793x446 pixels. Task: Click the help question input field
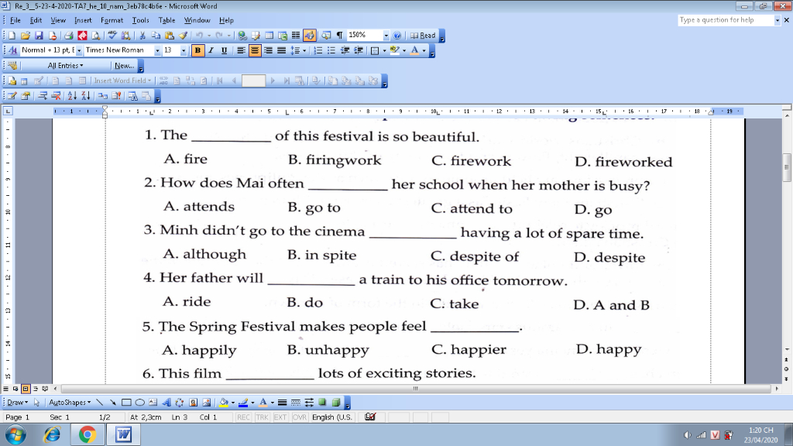pos(726,20)
